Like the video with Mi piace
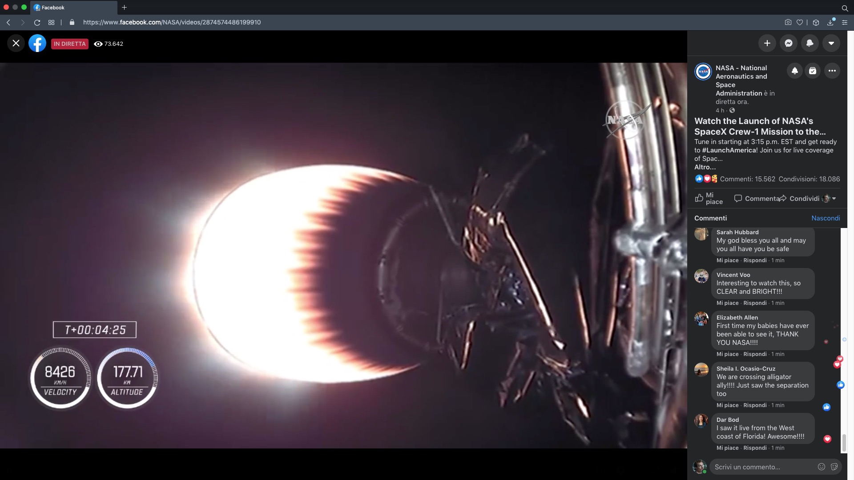854x480 pixels. coord(709,198)
